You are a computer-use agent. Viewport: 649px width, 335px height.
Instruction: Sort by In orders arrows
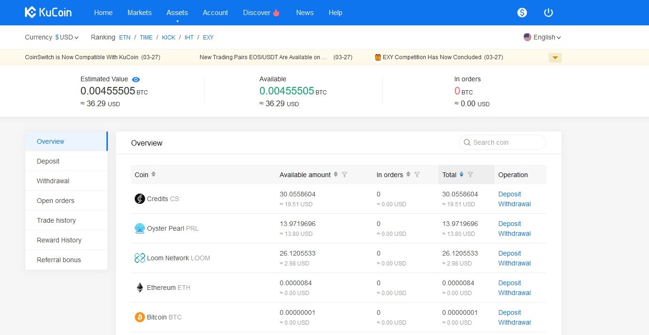tap(408, 174)
